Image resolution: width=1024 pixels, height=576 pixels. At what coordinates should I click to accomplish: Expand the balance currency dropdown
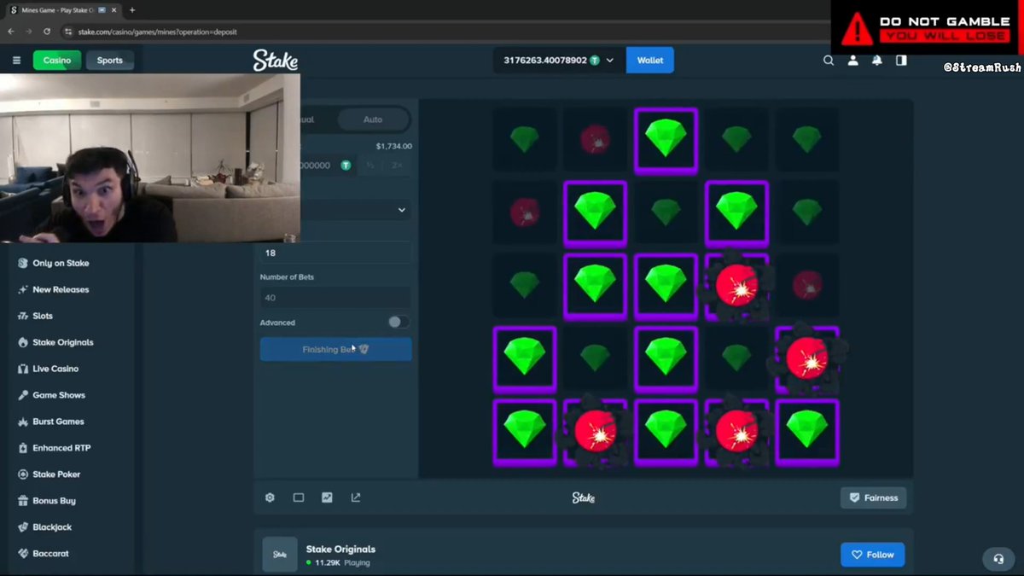click(609, 61)
